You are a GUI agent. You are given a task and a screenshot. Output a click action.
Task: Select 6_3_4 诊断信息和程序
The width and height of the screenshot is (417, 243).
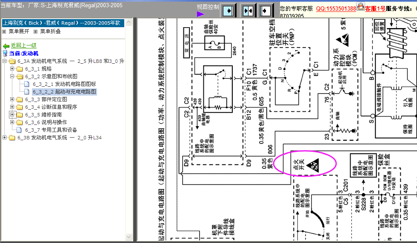tap(51, 107)
